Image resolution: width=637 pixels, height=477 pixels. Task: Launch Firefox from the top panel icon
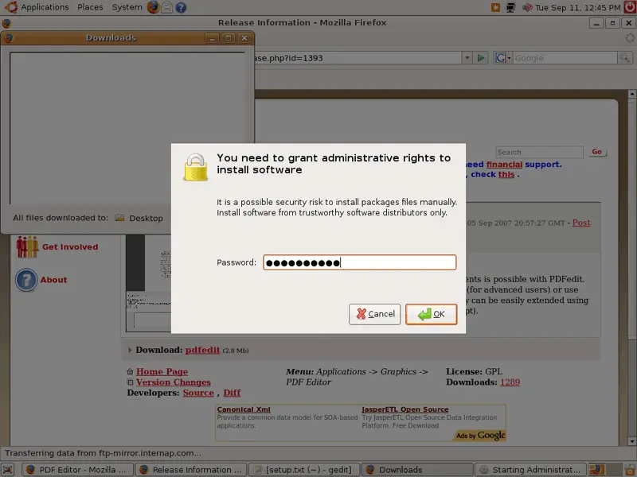coord(153,7)
